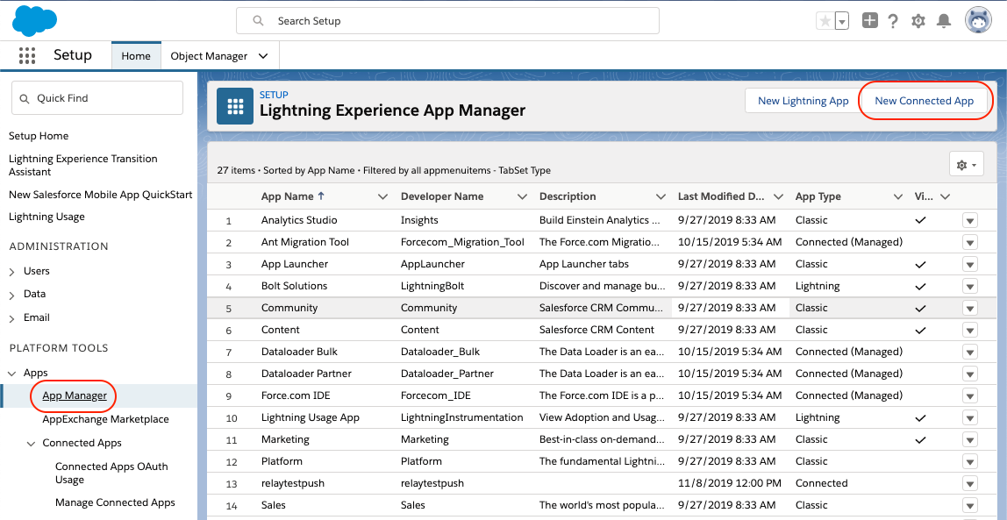The height and width of the screenshot is (520, 1007).
Task: Open the Setup gear icon
Action: 918,20
